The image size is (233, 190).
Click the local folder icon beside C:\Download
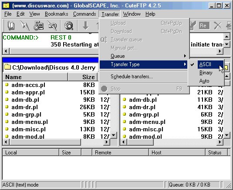point(7,67)
